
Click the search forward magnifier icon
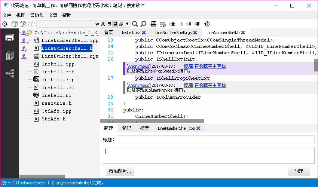coord(135,24)
